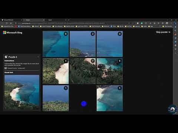178x133 pixels.
Task: Collapse the Puzzle 4 instructions panel
Action: (x=38, y=57)
